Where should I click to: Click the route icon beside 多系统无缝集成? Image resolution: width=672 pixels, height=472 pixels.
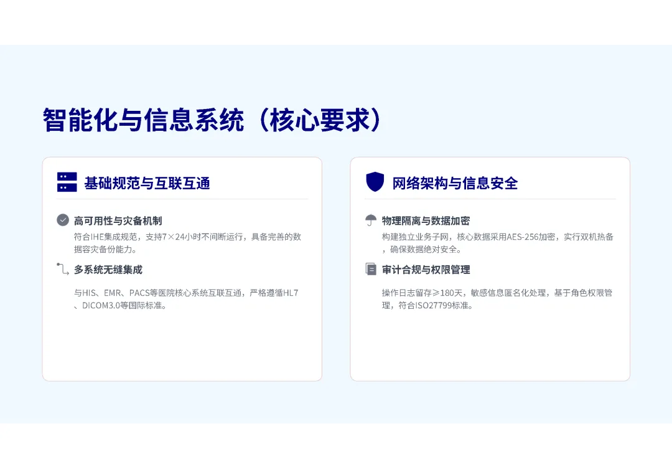(x=63, y=269)
